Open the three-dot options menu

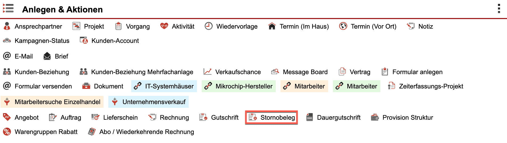pos(499,9)
